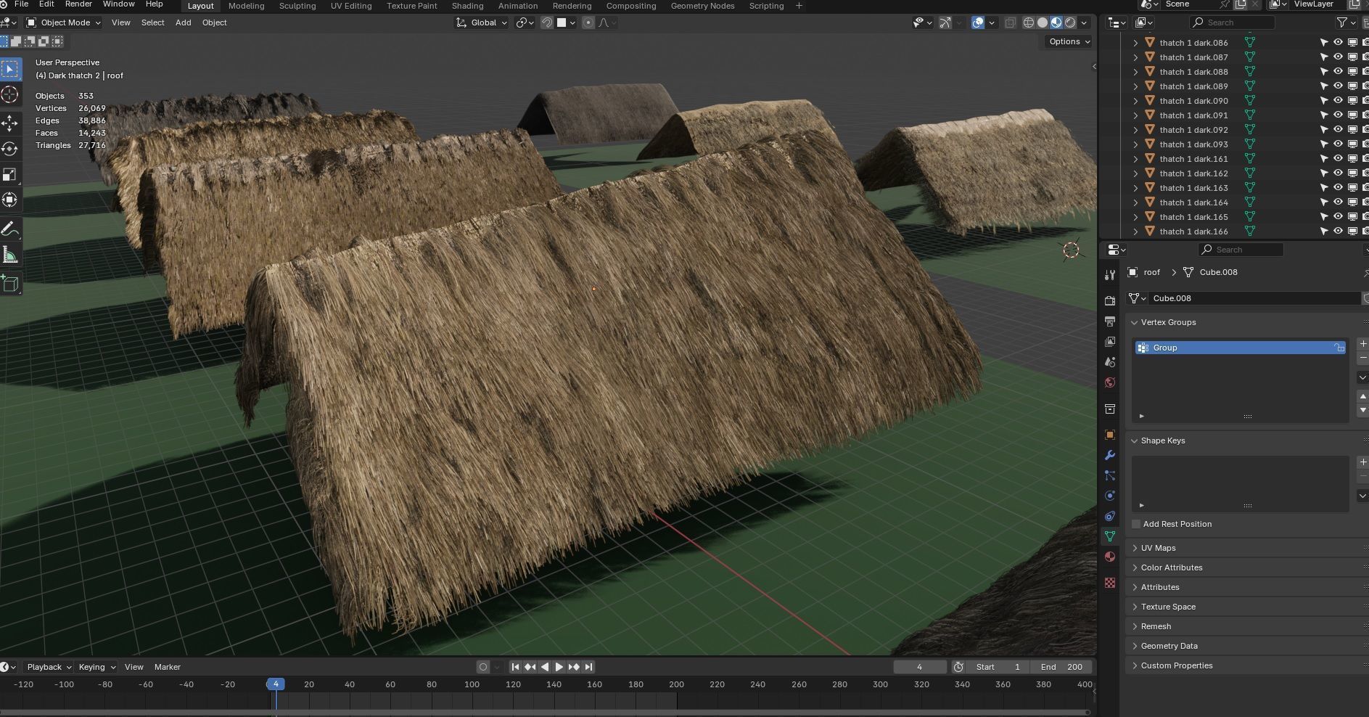The width and height of the screenshot is (1369, 717).
Task: Select the Measure tool
Action: [x=10, y=255]
